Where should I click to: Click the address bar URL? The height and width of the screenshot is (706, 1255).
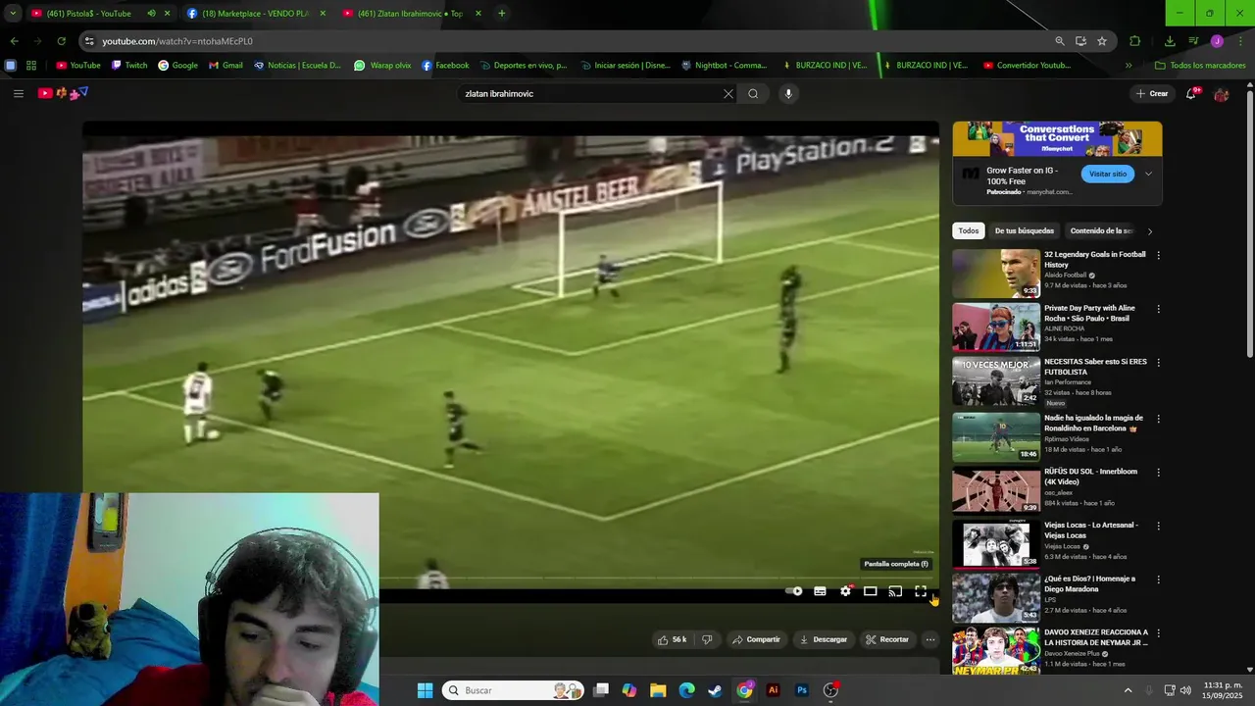(x=177, y=41)
